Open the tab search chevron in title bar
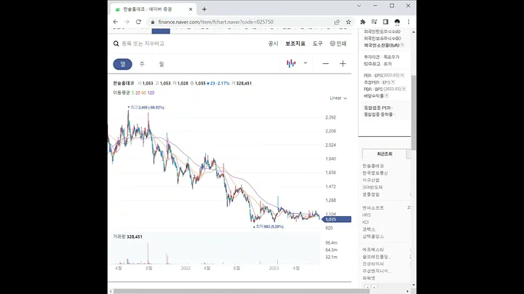This screenshot has height=294, width=524. (x=359, y=6)
